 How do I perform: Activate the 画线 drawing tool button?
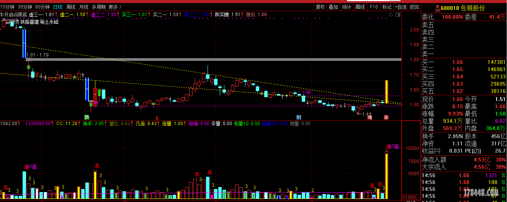coord(360,7)
